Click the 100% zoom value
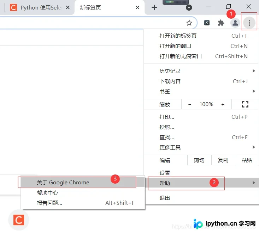 [x=206, y=104]
